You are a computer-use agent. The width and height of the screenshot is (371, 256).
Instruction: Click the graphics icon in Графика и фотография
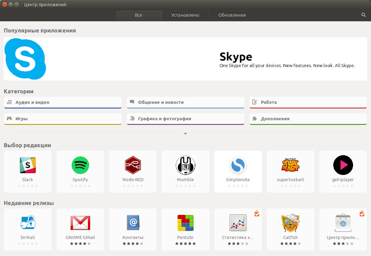click(132, 118)
